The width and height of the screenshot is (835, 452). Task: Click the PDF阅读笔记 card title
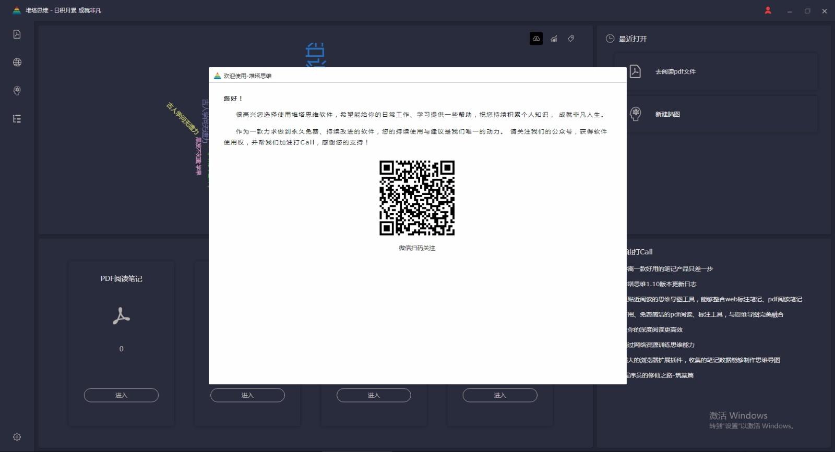(x=121, y=278)
